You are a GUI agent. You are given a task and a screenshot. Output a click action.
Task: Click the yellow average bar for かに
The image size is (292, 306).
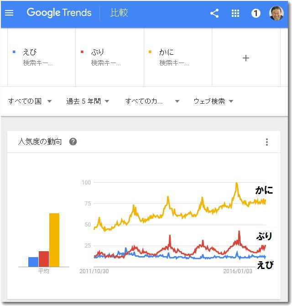[54, 240]
